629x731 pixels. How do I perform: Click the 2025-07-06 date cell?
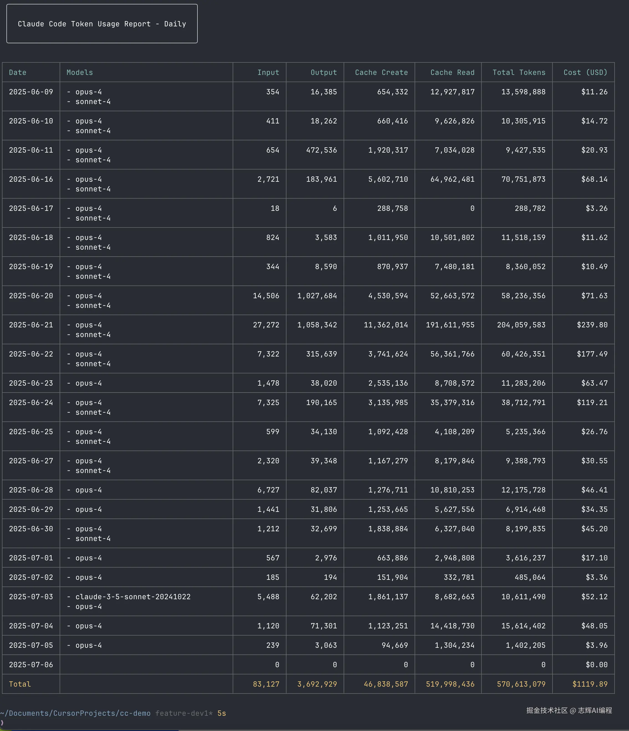[31, 665]
